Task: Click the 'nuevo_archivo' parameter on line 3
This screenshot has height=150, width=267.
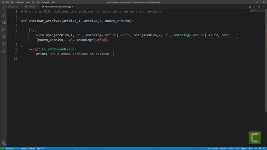Action: pyautogui.click(x=118, y=21)
